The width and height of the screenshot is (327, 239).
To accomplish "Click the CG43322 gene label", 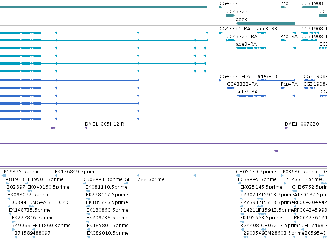I will point(237,12).
